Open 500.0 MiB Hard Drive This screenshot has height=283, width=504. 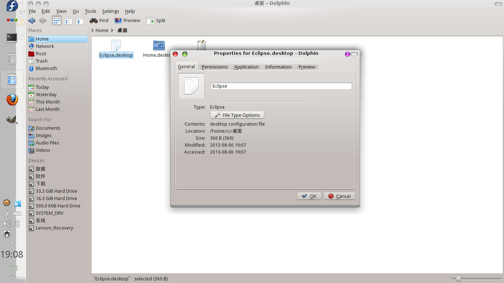[58, 206]
